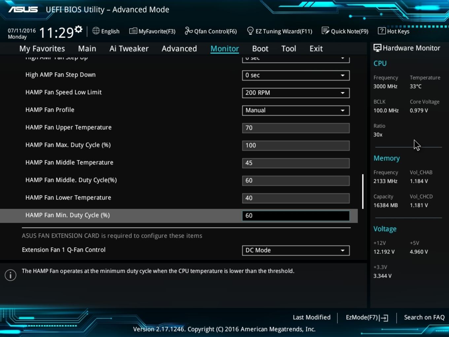Switch to the Tool tab
This screenshot has height=337, width=449.
point(289,49)
